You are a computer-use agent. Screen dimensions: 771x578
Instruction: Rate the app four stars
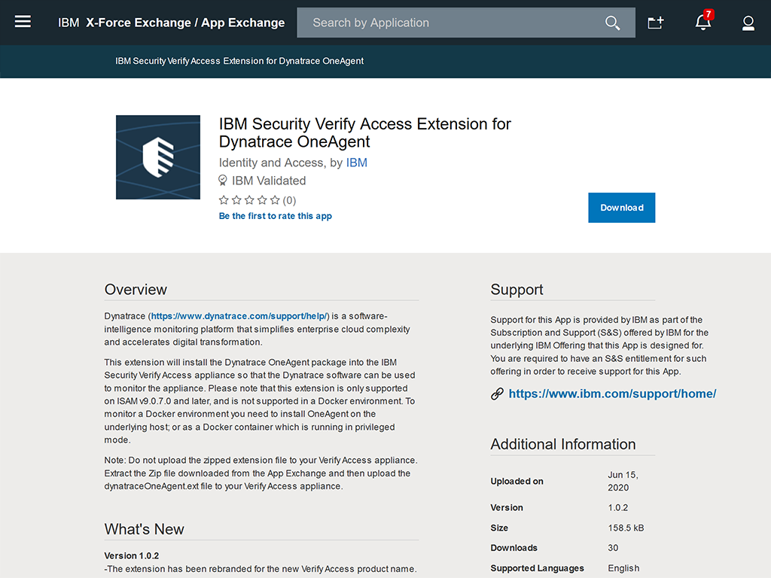(x=262, y=200)
